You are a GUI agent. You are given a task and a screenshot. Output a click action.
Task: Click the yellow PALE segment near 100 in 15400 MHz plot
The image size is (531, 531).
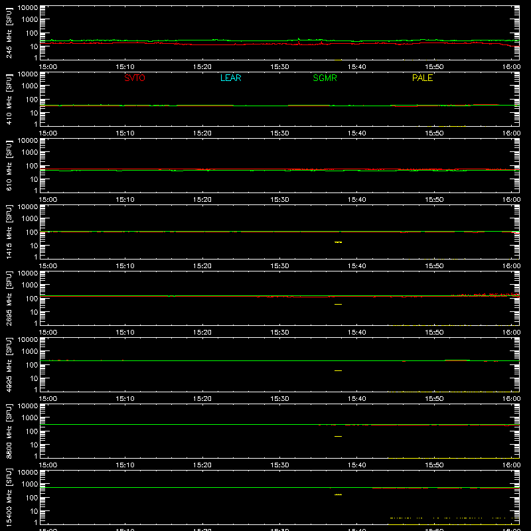click(x=338, y=494)
